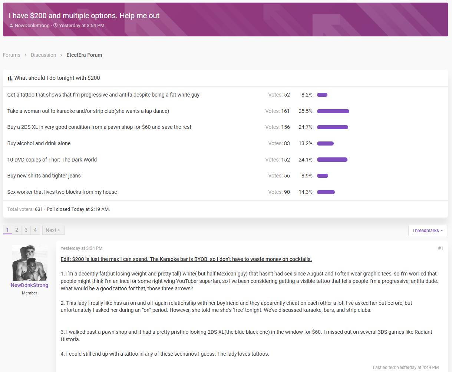This screenshot has width=452, height=372.
Task: Click the karaoke option result bar at 25.5%
Action: (333, 111)
